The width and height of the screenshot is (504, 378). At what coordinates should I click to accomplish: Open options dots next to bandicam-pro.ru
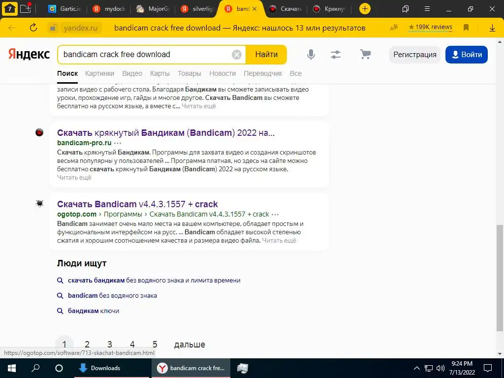point(118,143)
